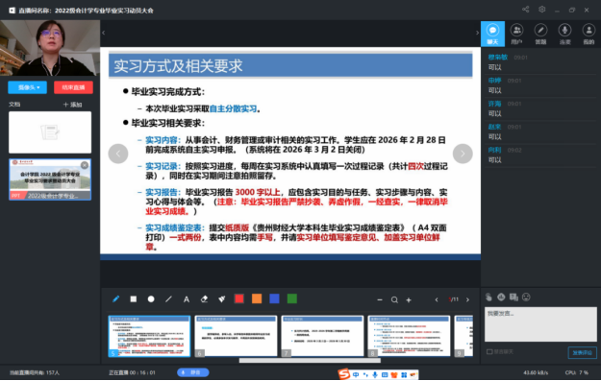Switch to the 用户 users tab
The height and width of the screenshot is (381, 601).
click(516, 34)
